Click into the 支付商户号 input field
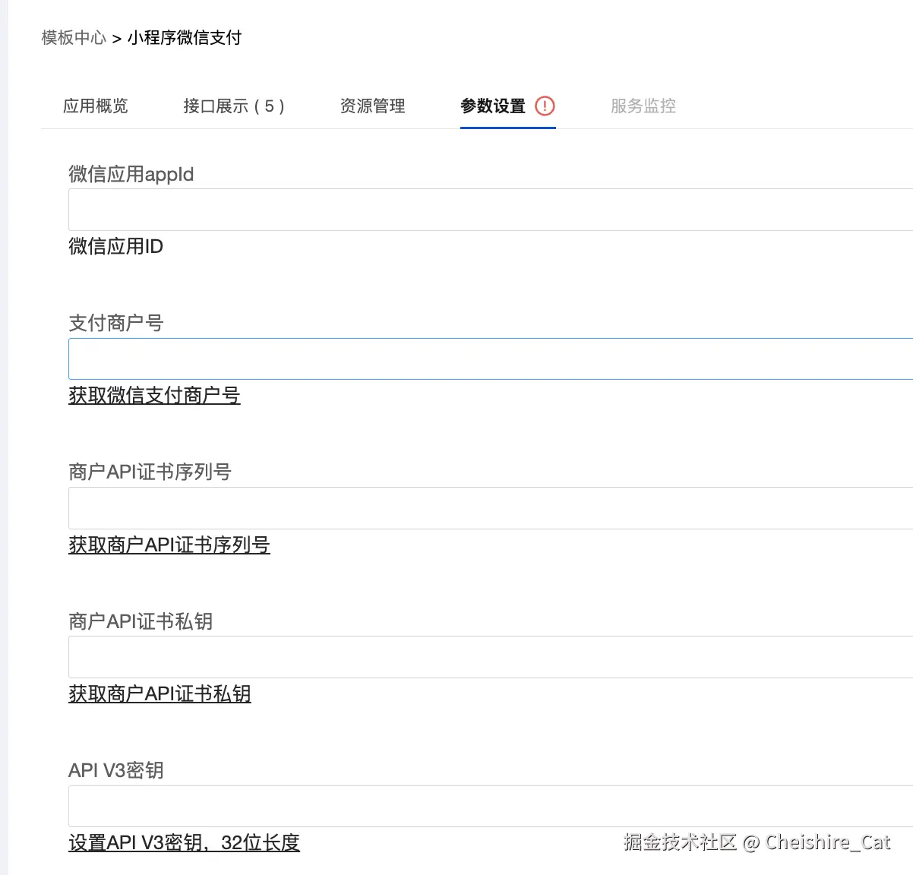 [x=491, y=359]
